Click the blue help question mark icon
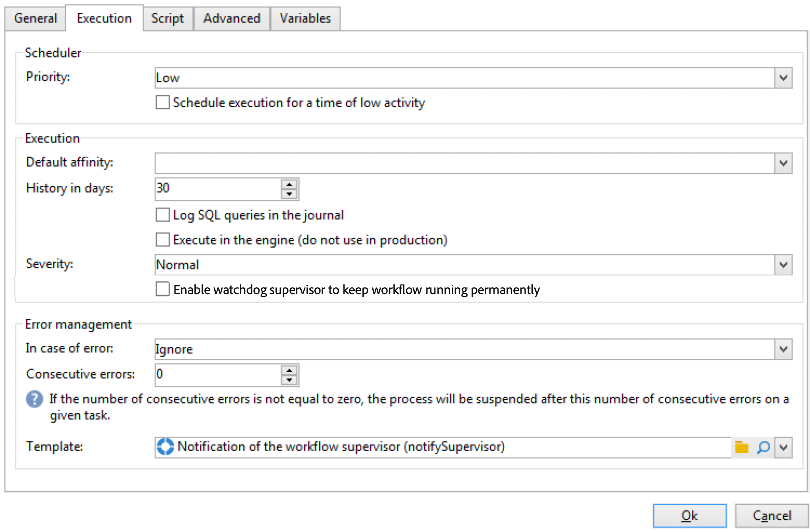This screenshot has width=810, height=532. point(35,399)
